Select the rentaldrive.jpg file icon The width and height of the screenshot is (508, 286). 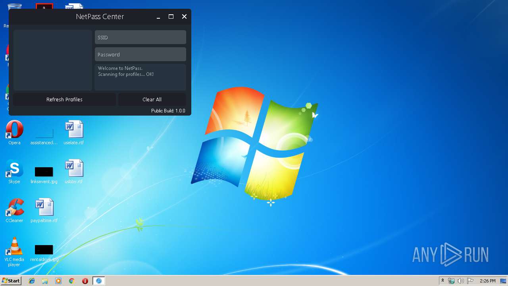[44, 253]
